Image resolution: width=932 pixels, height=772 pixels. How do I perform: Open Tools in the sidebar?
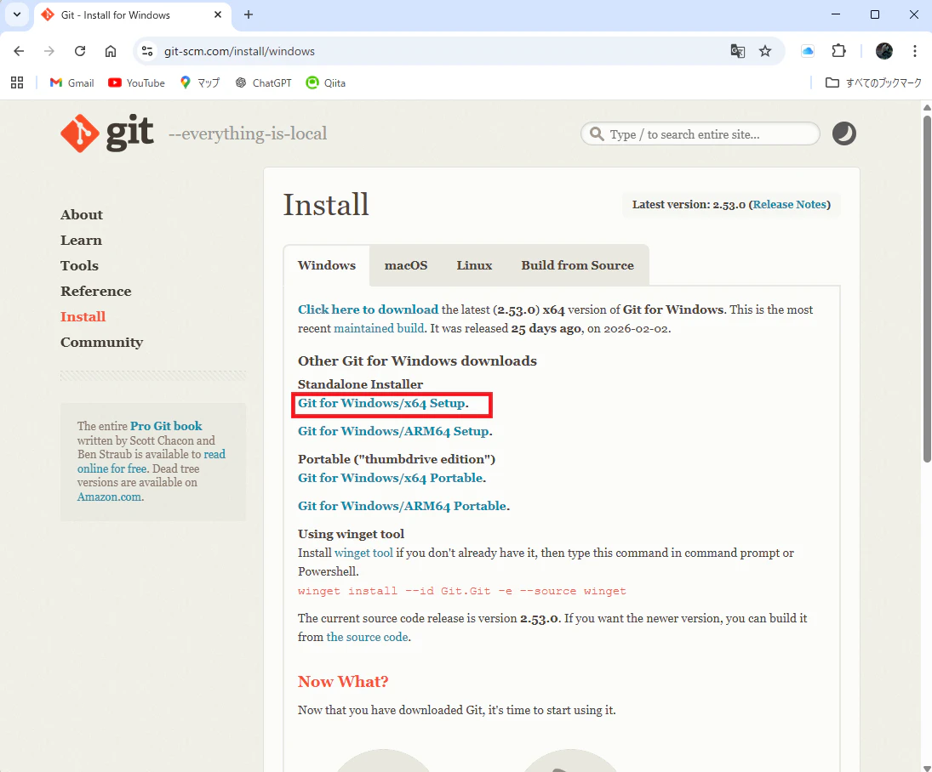[x=80, y=266]
